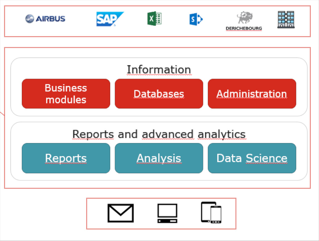Select the SAP logo

pyautogui.click(x=110, y=19)
